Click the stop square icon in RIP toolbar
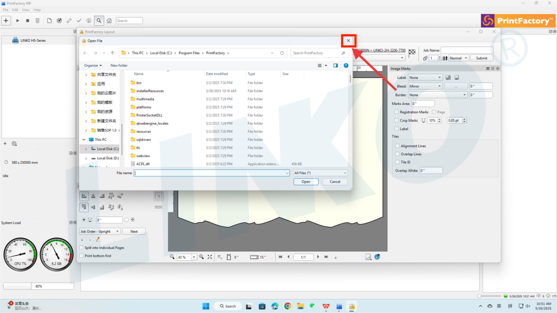This screenshot has height=313, width=557. (28, 20)
